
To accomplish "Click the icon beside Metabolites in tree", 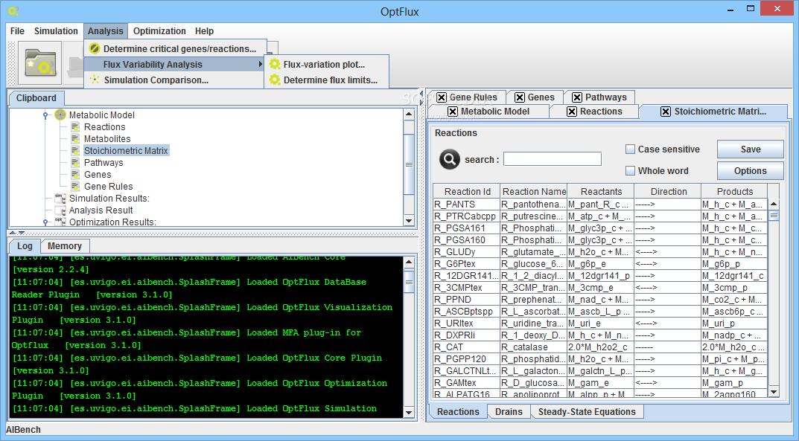I will click(75, 139).
